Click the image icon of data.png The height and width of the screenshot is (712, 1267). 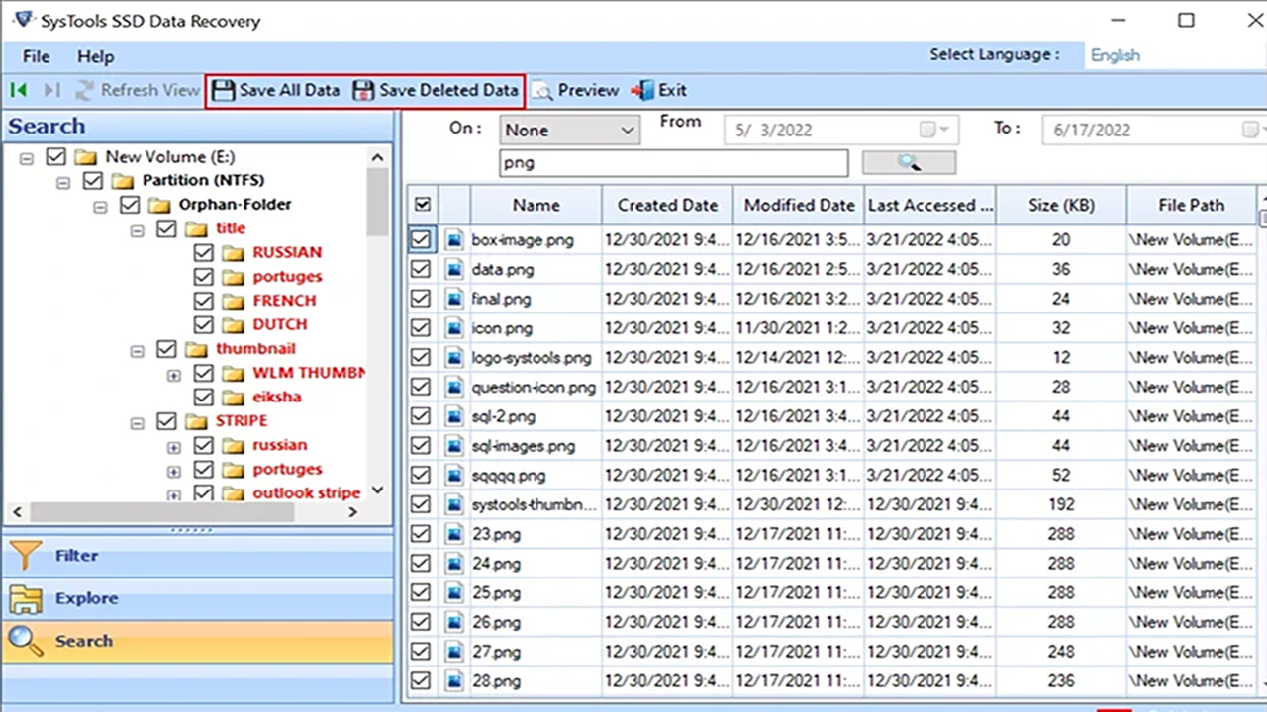coord(454,269)
